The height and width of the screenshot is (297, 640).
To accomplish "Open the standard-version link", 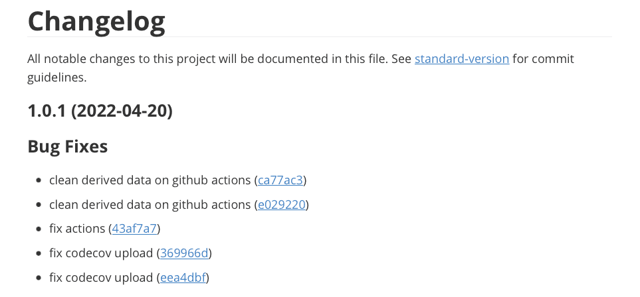I will pos(461,59).
